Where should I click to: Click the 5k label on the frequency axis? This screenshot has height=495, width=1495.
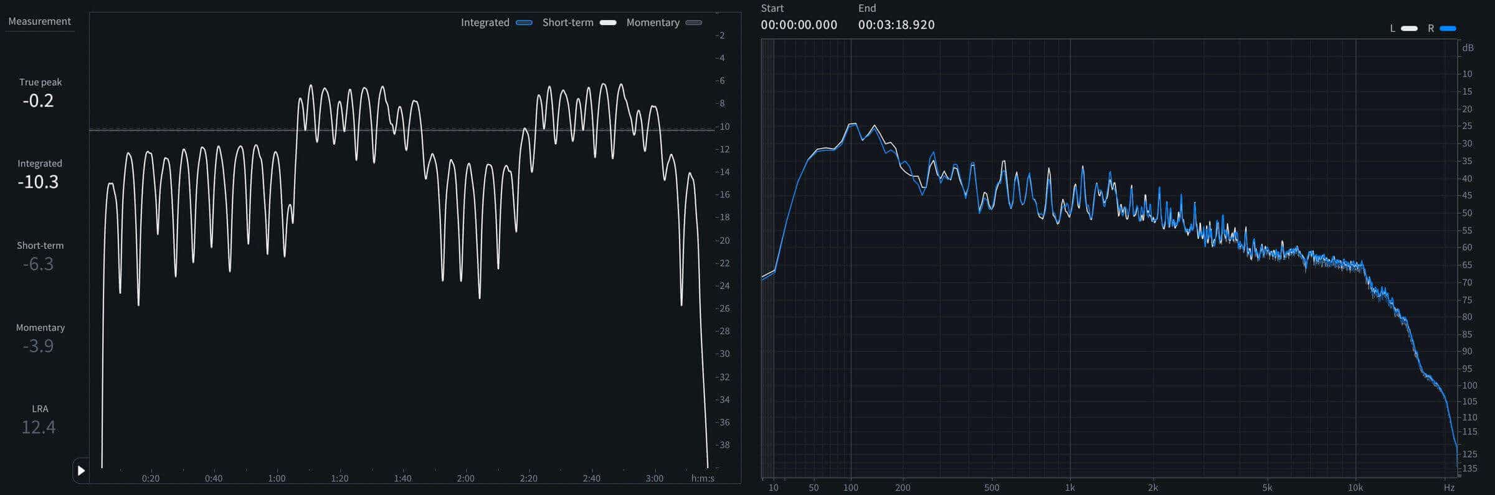(1267, 488)
